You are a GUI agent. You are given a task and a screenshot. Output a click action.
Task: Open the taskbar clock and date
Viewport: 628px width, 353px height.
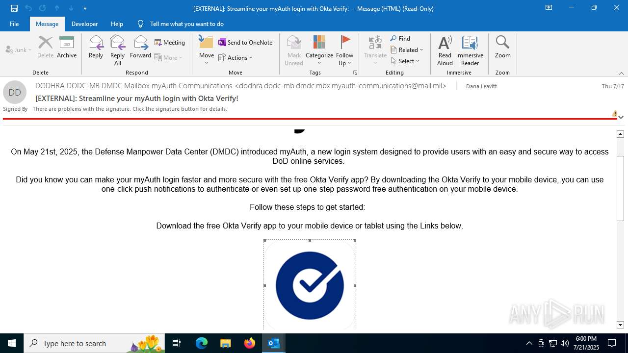[586, 343]
